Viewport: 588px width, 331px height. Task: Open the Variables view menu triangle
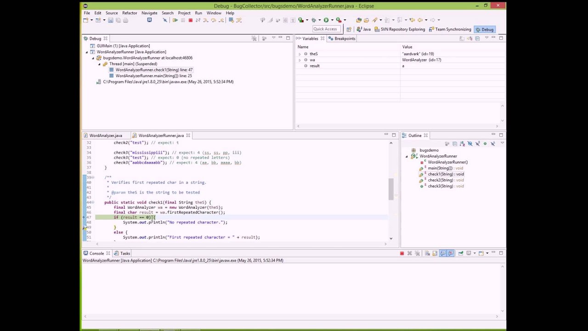(486, 38)
